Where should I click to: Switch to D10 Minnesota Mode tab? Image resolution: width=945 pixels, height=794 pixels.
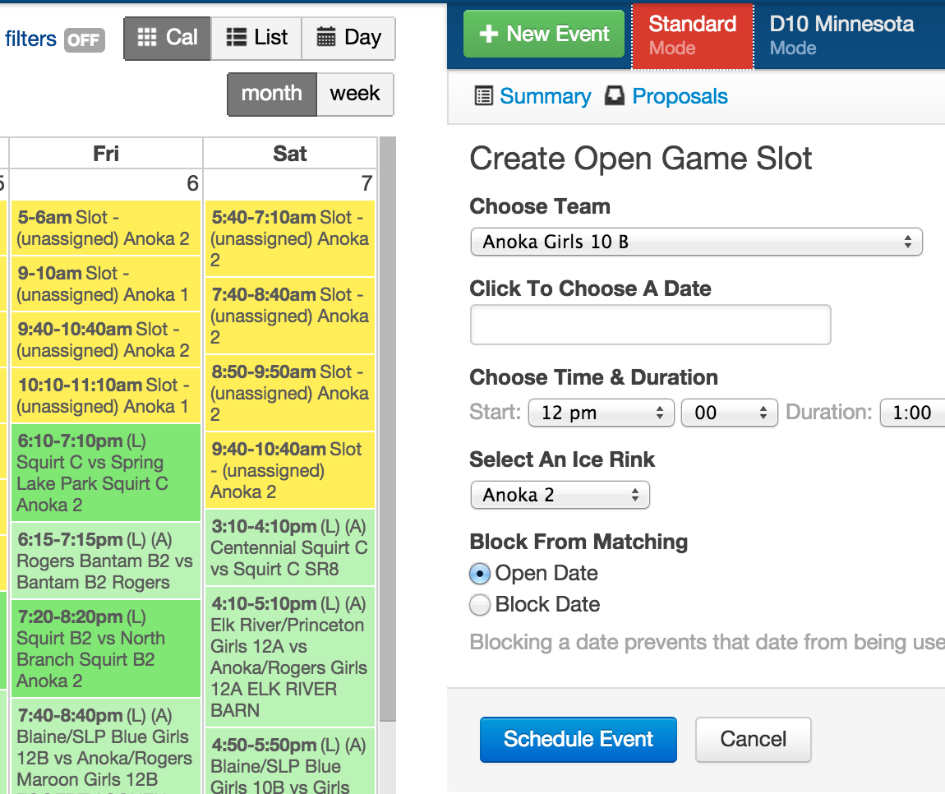click(x=841, y=35)
